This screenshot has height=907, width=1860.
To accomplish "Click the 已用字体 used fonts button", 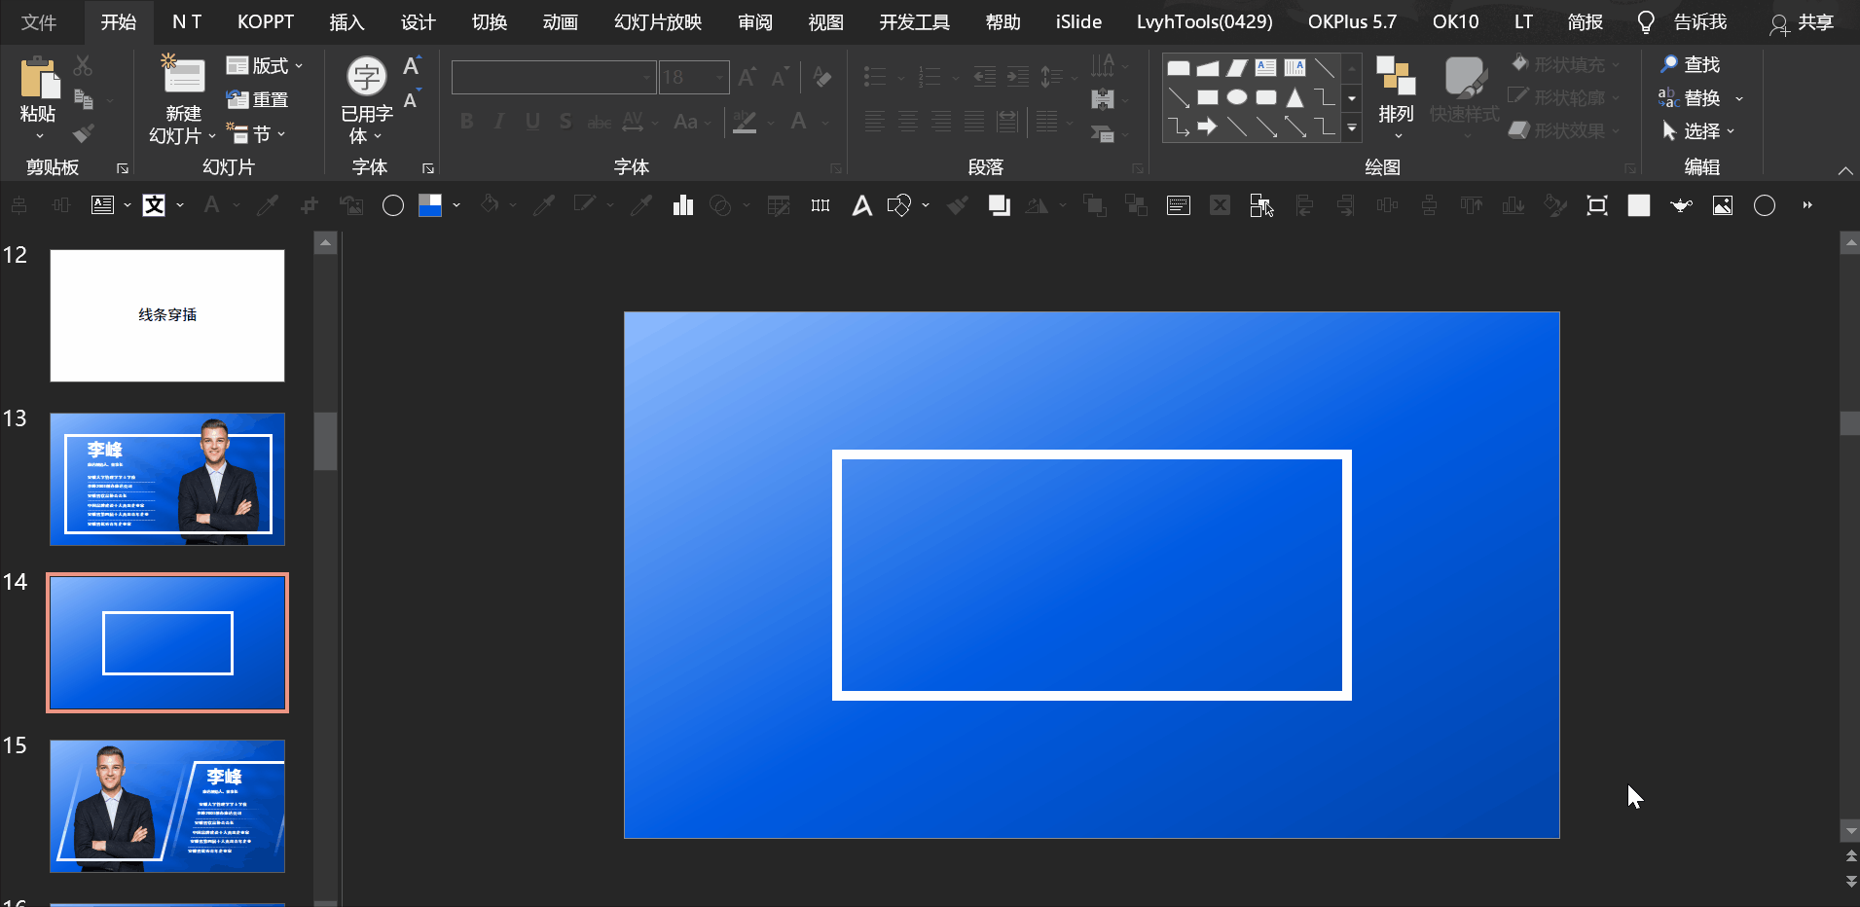I will pos(367,100).
